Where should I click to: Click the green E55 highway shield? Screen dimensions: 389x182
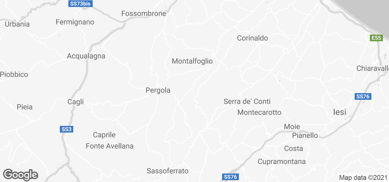[x=376, y=38]
